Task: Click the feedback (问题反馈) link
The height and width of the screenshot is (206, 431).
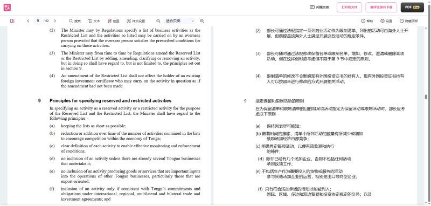Action: 319,8
